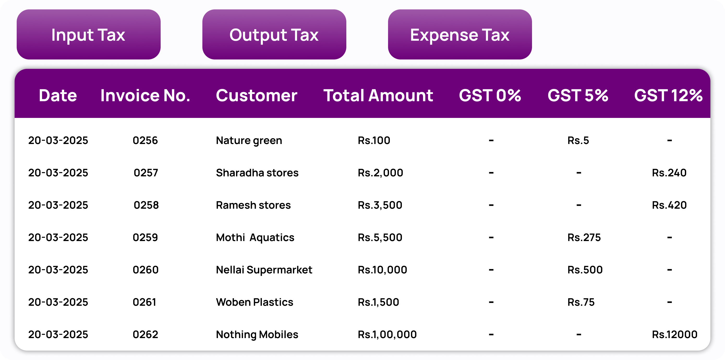Image resolution: width=725 pixels, height=360 pixels.
Task: Select the Rs.240 GST 12% cell
Action: tap(669, 172)
